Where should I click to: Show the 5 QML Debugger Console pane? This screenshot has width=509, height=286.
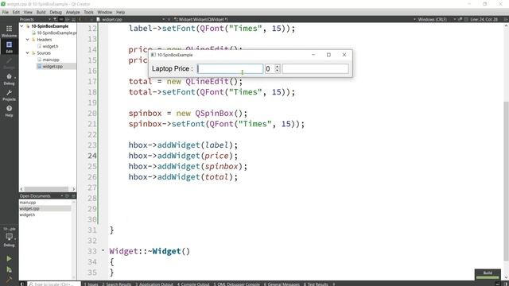pyautogui.click(x=237, y=284)
